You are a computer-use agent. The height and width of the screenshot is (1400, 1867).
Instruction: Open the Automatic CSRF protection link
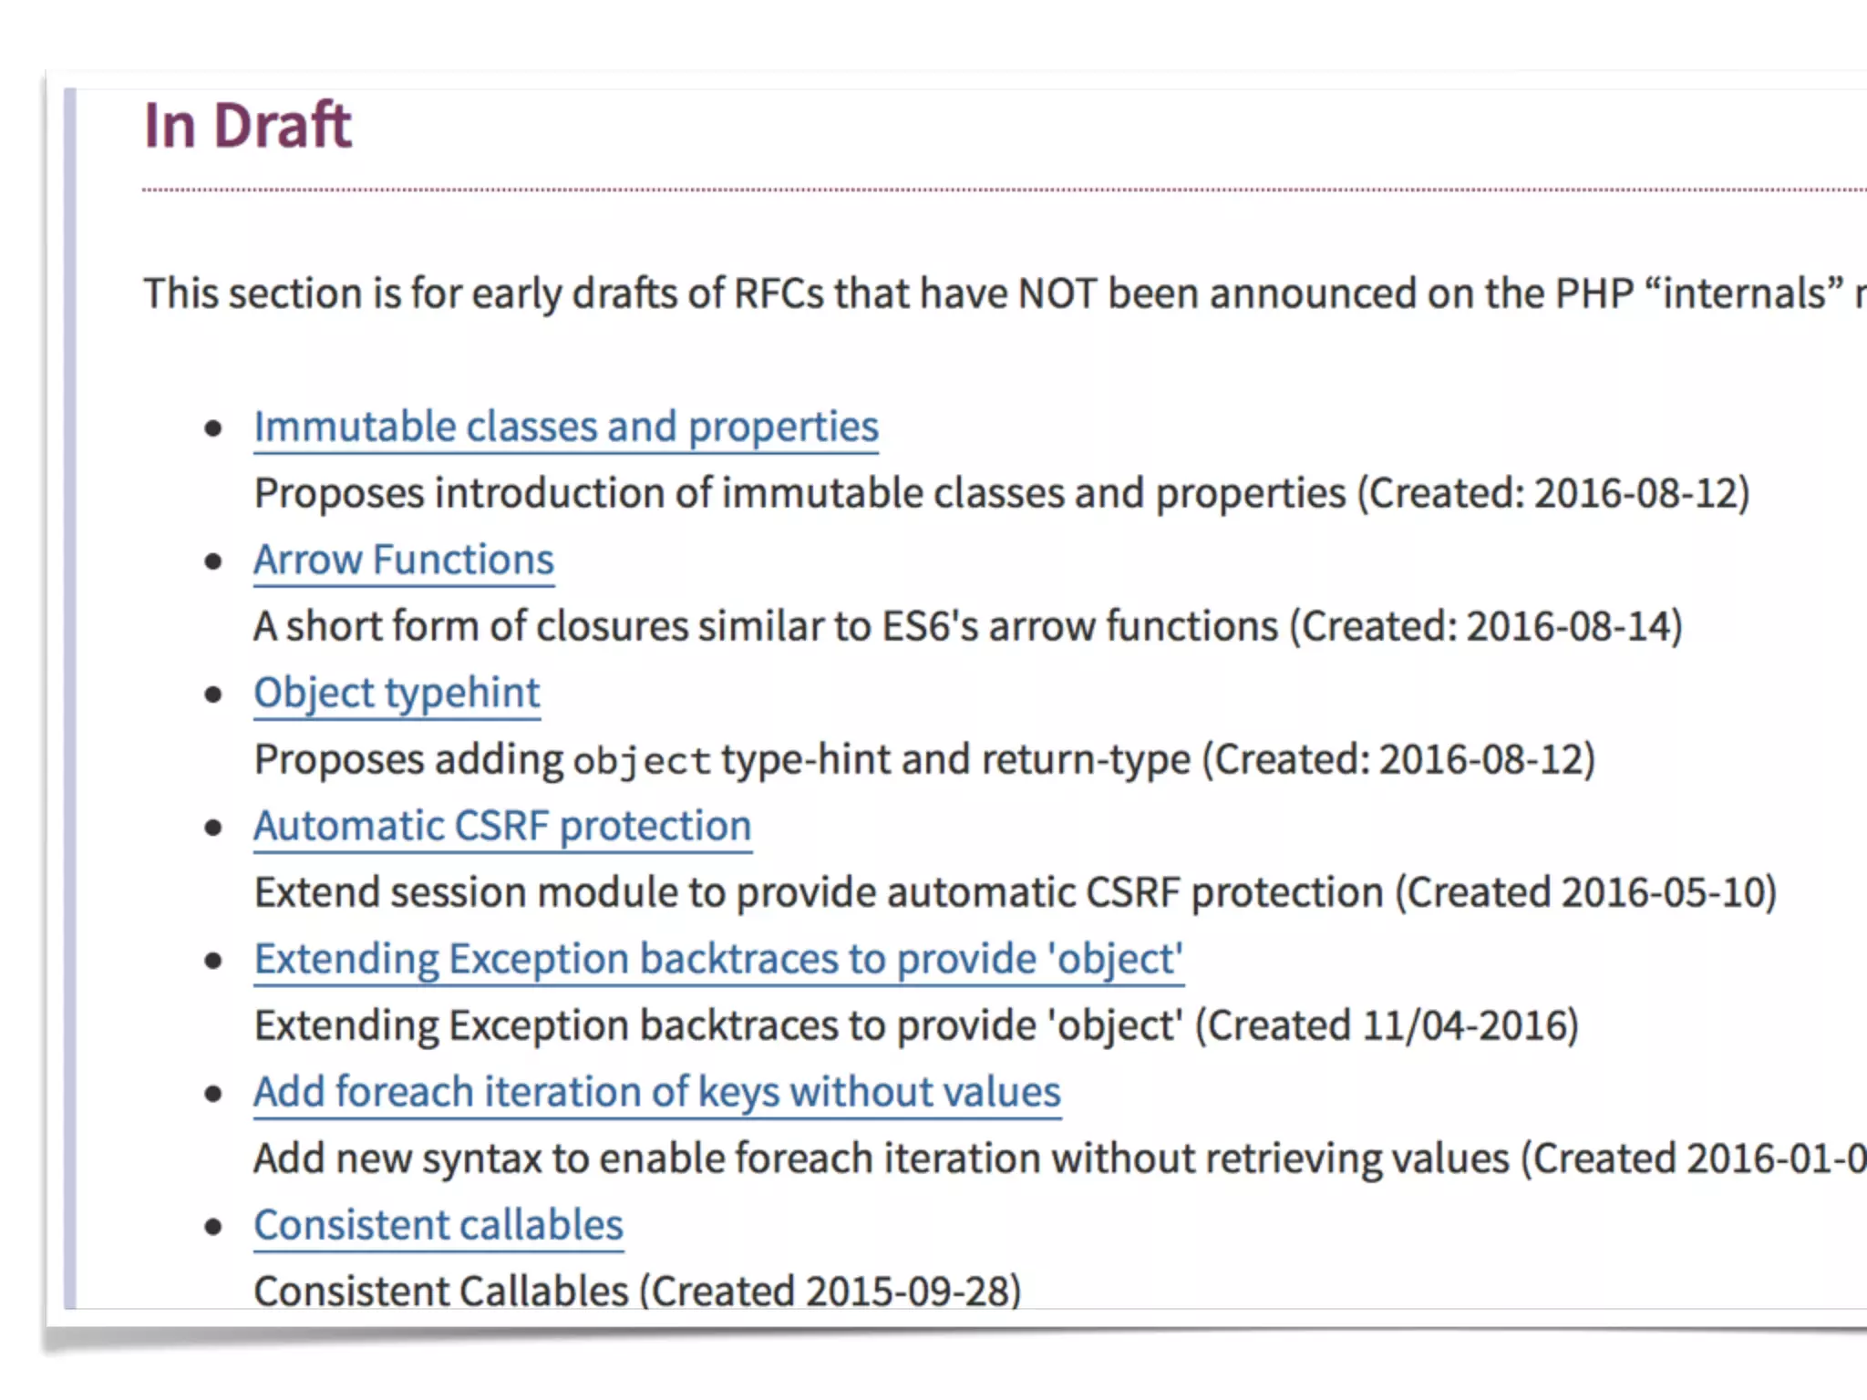point(502,827)
